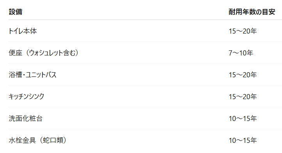Select the トイレ本体 row label
The width and height of the screenshot is (282, 153).
[23, 31]
